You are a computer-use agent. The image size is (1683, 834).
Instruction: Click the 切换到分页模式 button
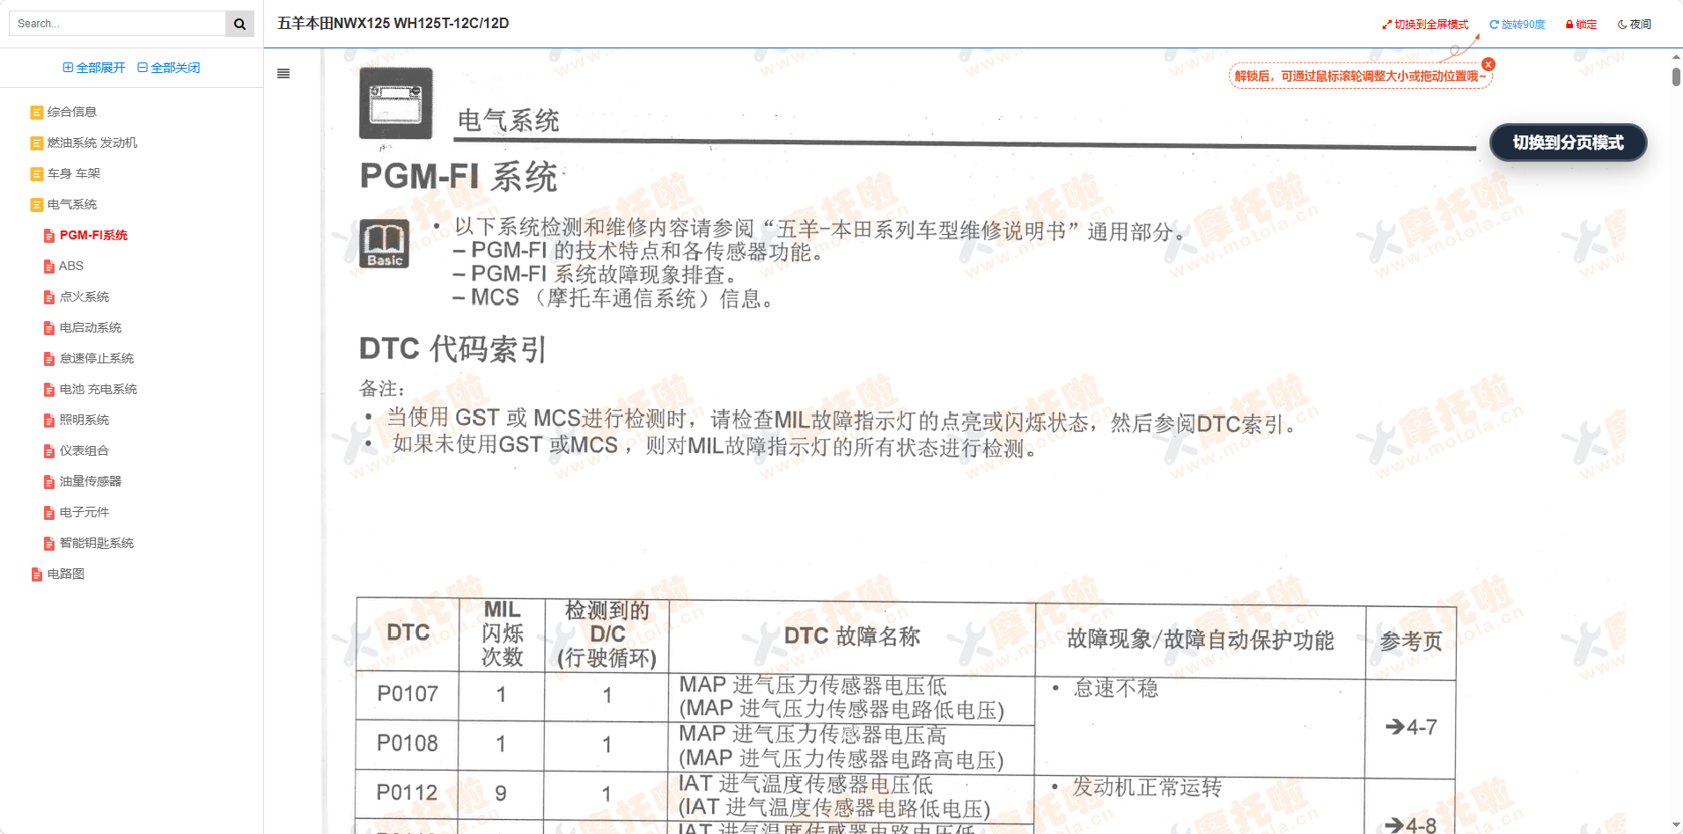[x=1568, y=143]
